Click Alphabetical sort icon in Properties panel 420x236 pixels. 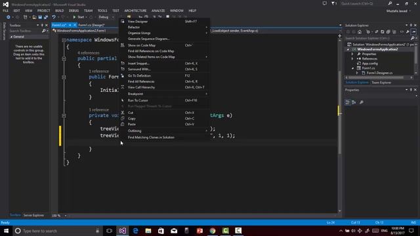pyautogui.click(x=354, y=102)
